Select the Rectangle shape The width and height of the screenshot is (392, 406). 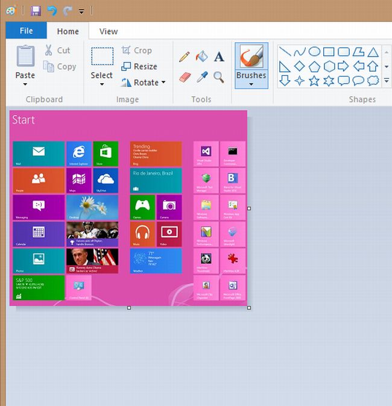329,52
